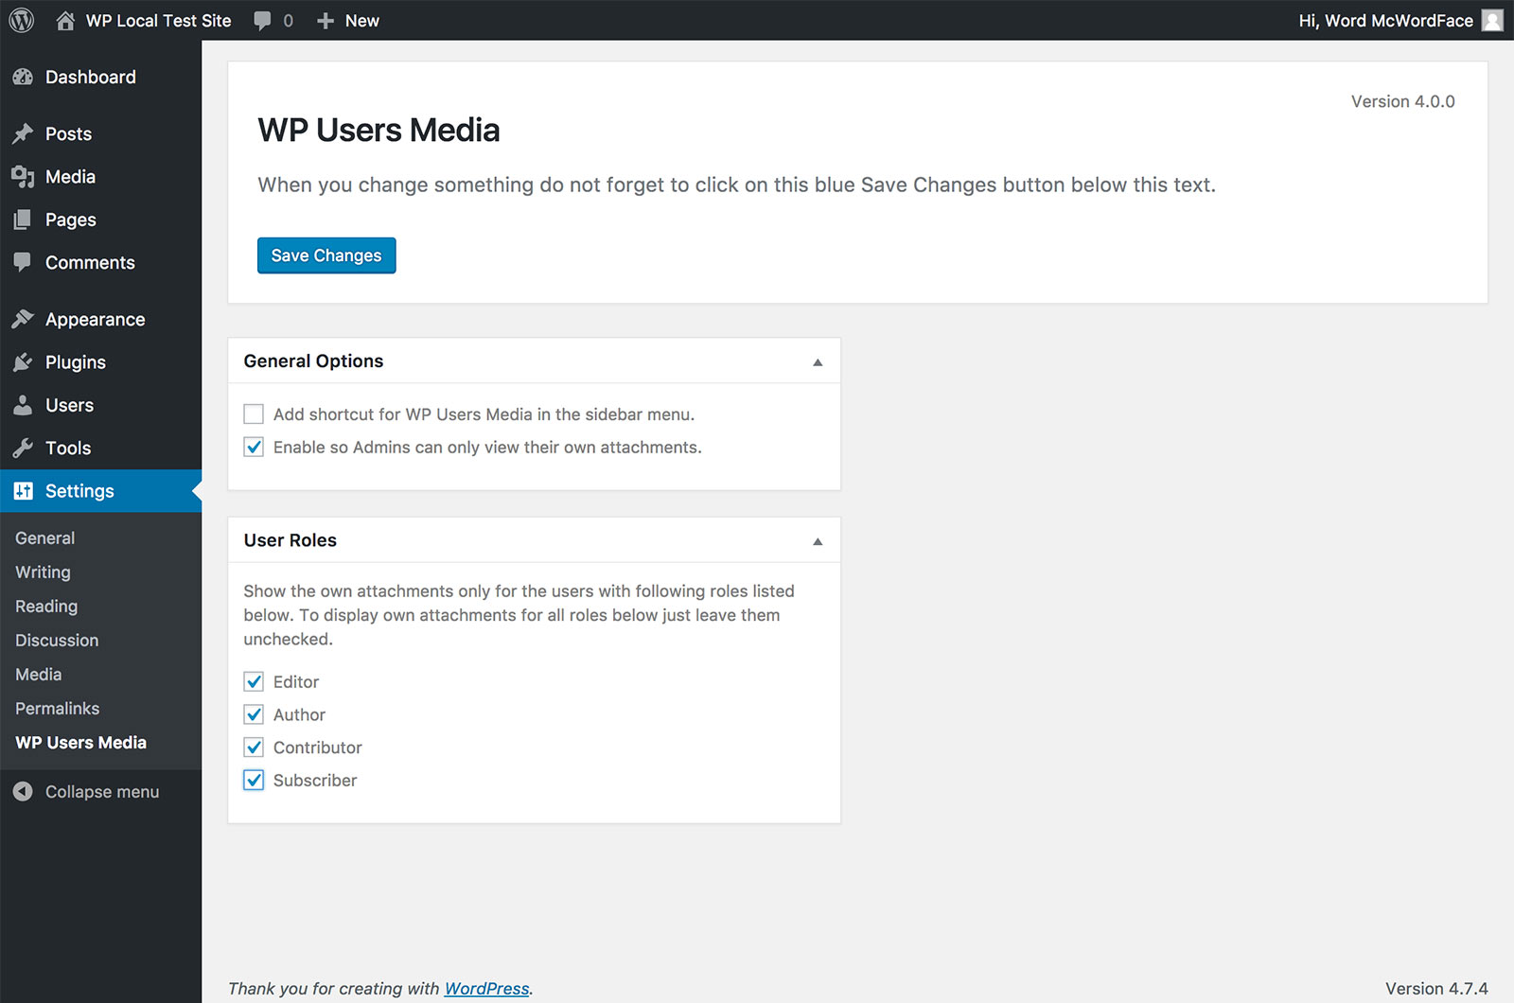Open Writing settings submenu

click(43, 572)
